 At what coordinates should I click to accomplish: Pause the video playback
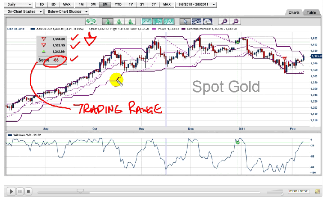coord(20,192)
